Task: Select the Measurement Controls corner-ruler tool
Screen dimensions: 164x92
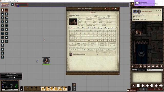Action: click(x=3, y=14)
